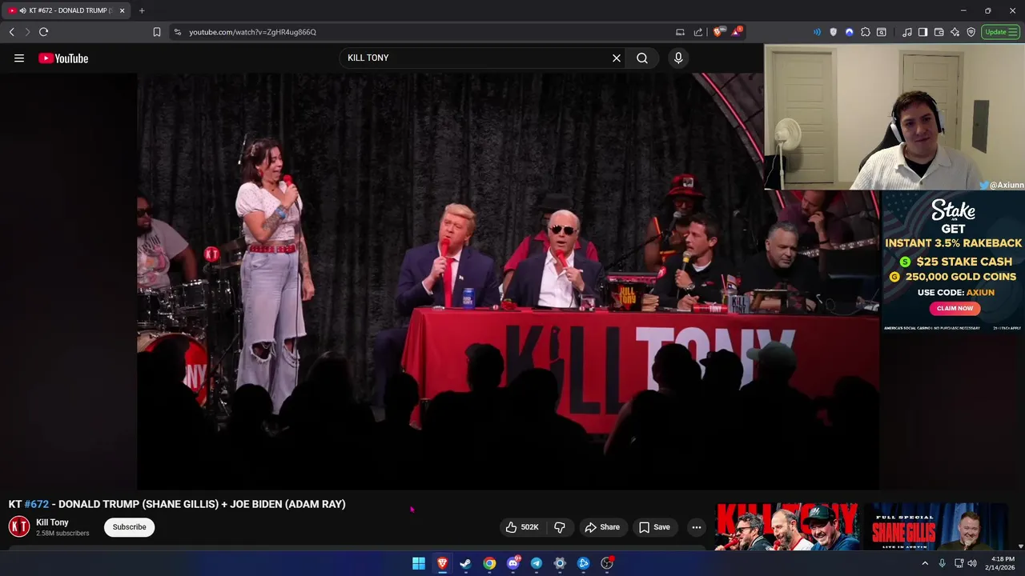Screen dimensions: 1025x576
Task: Open the Leo AI sparkle icon
Action: point(955,32)
